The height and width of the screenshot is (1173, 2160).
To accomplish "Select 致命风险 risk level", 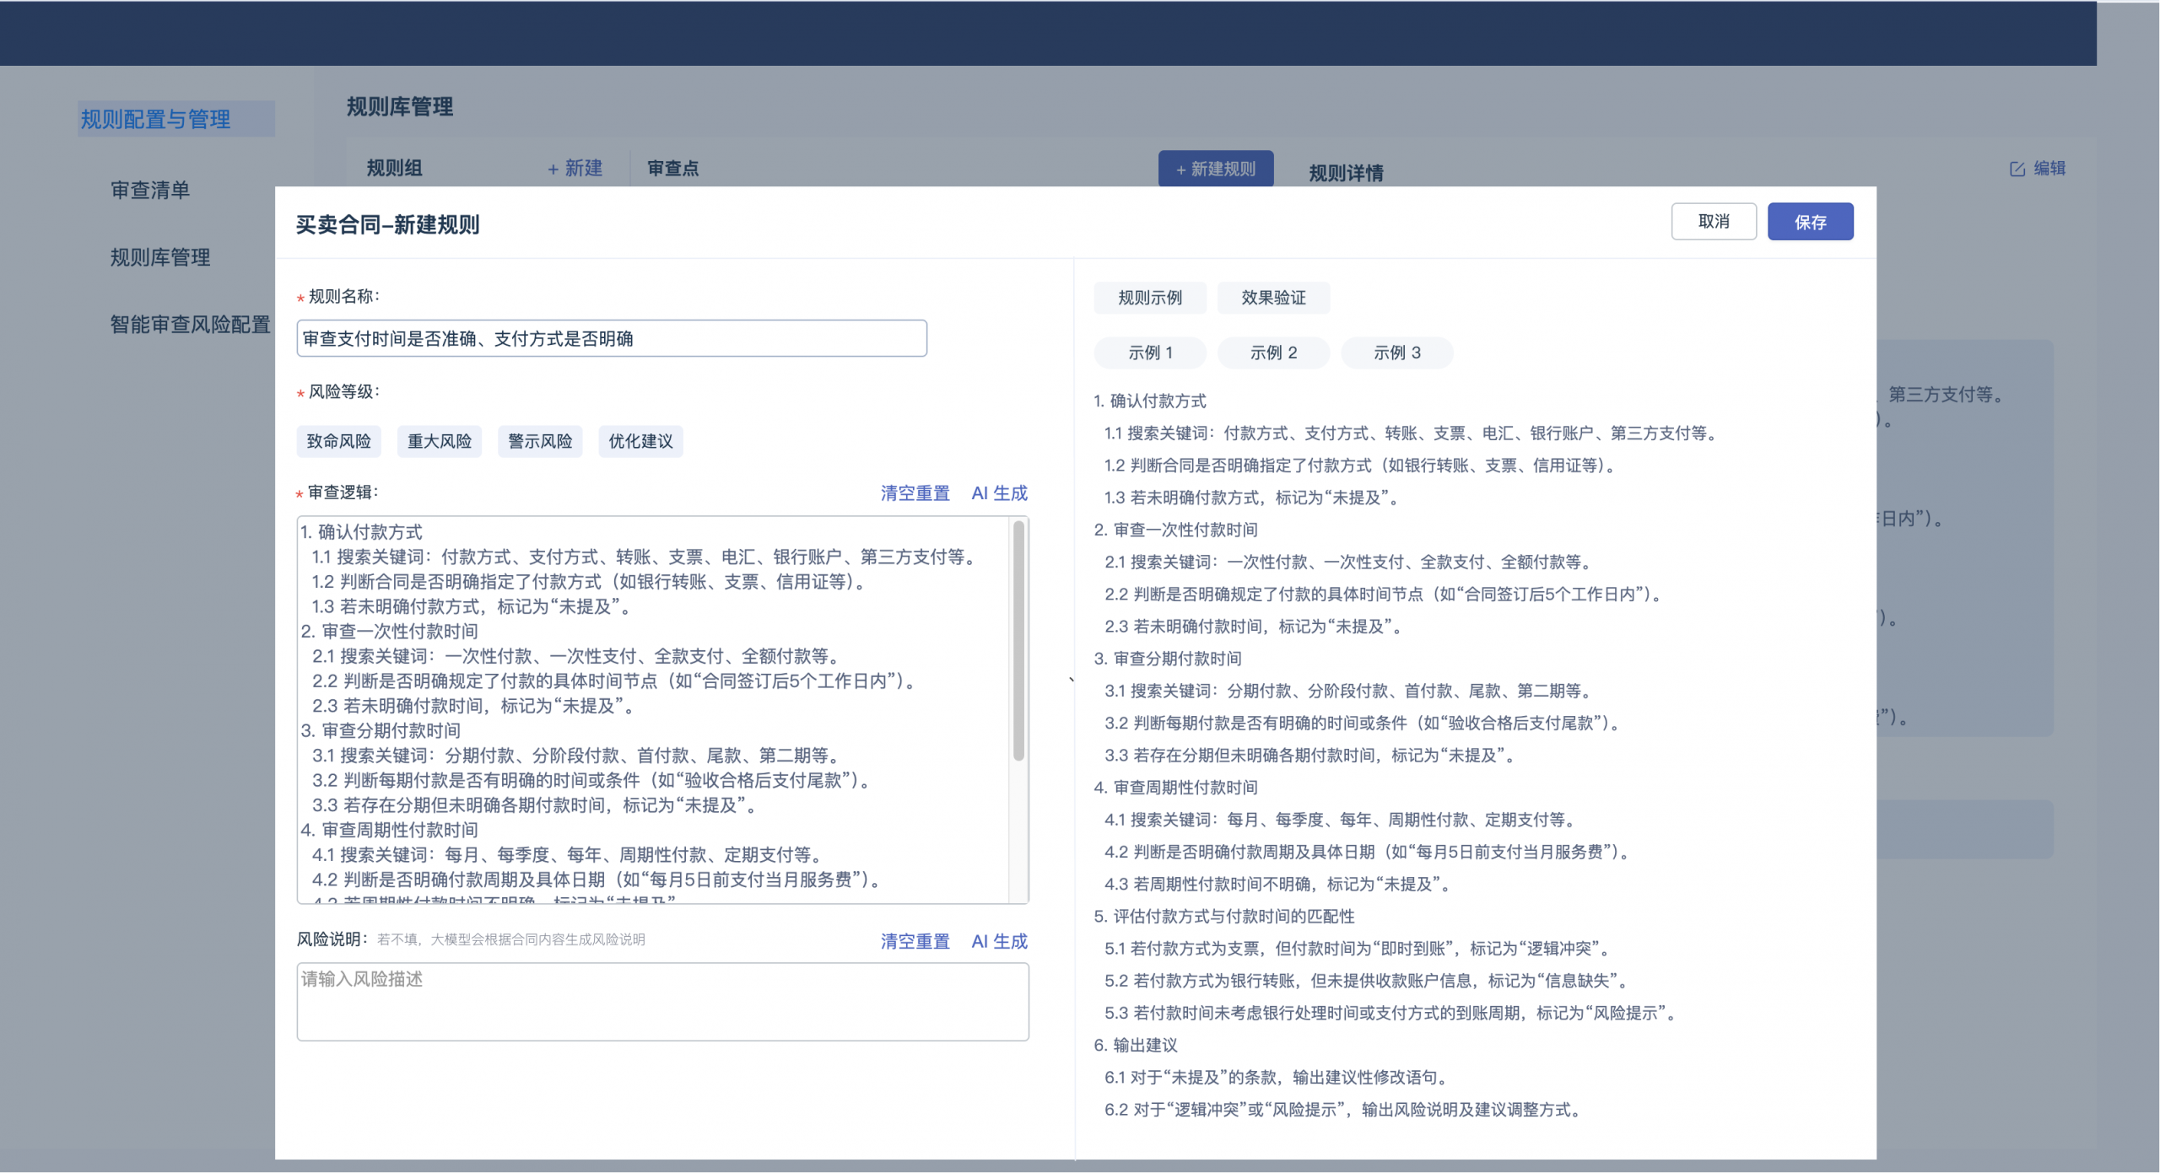I will (x=338, y=441).
